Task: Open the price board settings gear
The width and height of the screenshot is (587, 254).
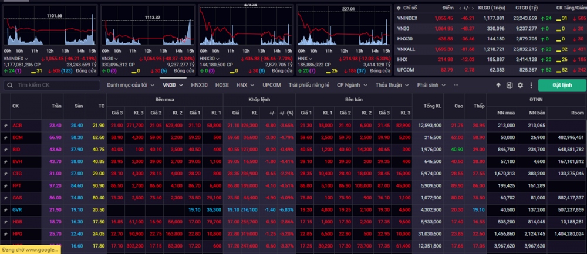Action: tap(520, 85)
